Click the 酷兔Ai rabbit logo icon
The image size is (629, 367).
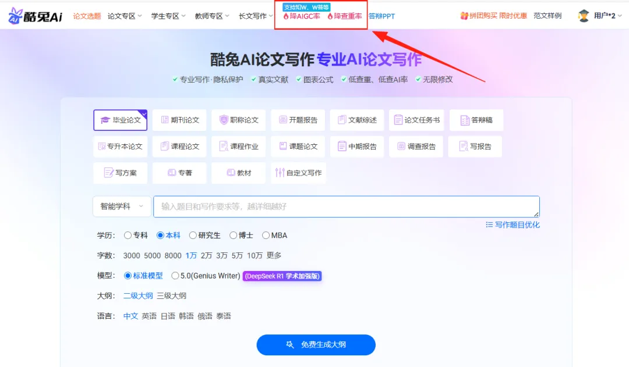[15, 16]
